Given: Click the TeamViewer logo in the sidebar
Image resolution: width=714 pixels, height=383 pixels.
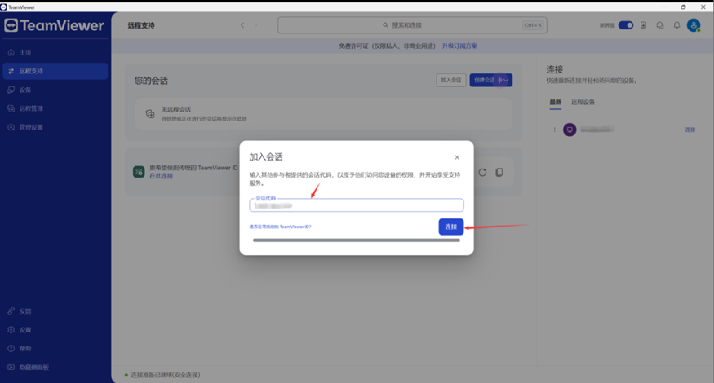Looking at the screenshot, I should point(54,25).
